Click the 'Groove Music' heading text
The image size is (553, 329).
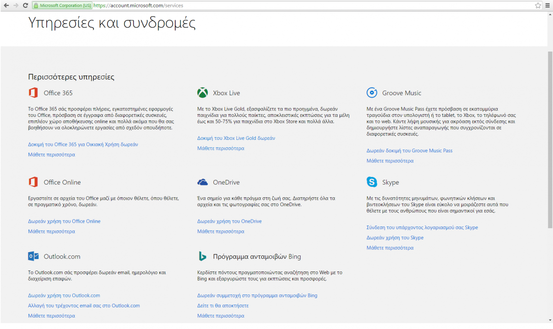point(402,93)
